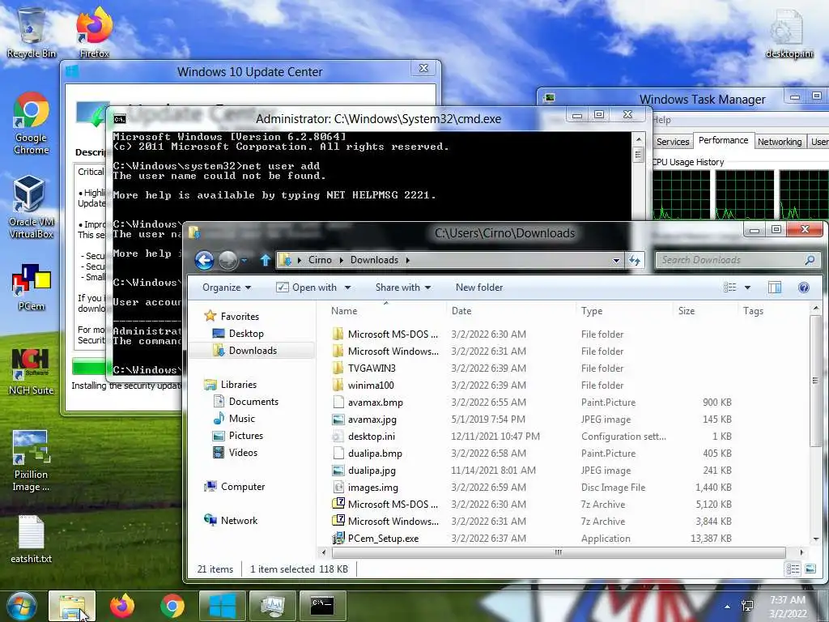Select the desktop.ini file on the desktop

pyautogui.click(x=789, y=33)
